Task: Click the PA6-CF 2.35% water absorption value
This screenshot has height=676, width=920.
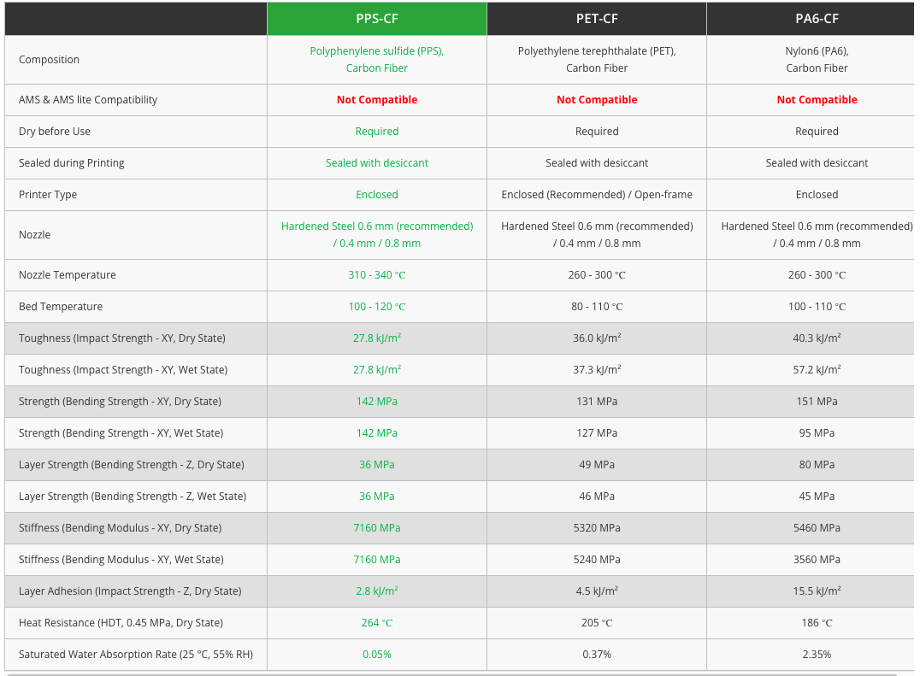Action: pyautogui.click(x=817, y=655)
